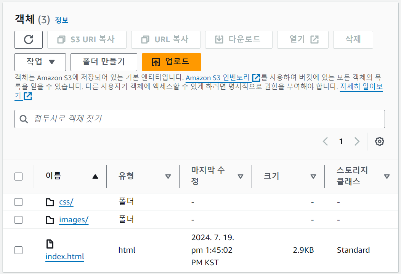
Task: Expand the 작업 actions dropdown
Action: [40, 62]
